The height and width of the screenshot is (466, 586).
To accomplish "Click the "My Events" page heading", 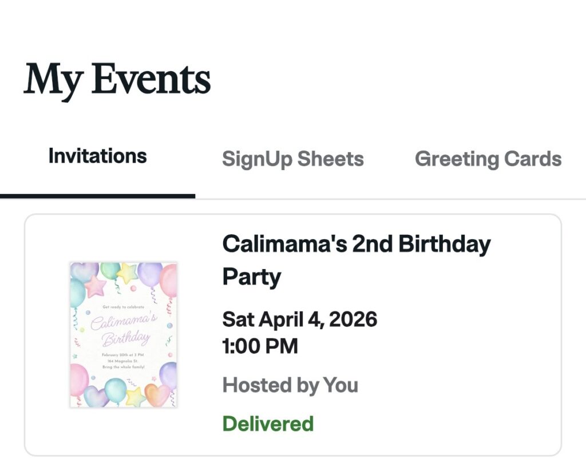I will pyautogui.click(x=117, y=80).
